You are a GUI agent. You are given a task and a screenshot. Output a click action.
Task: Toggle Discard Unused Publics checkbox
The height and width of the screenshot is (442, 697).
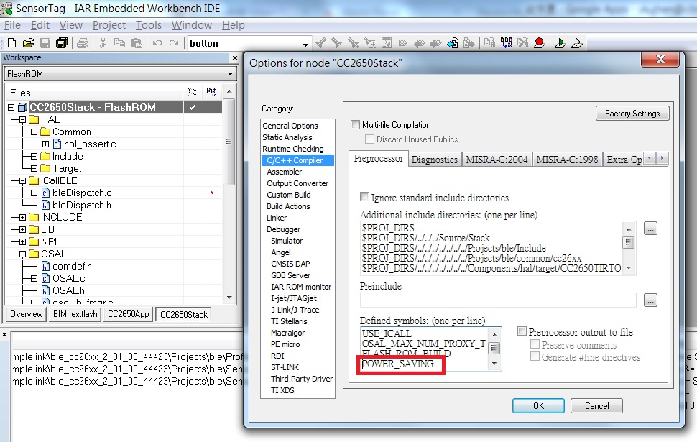coord(369,139)
